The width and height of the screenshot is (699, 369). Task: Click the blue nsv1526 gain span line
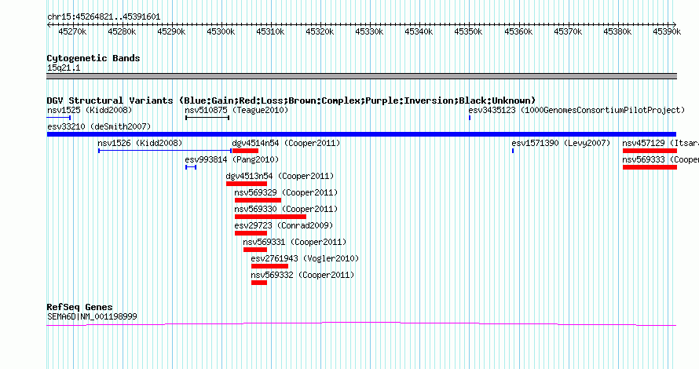tap(165, 151)
